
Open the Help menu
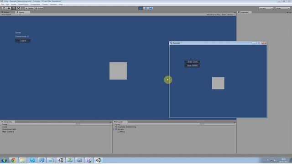[61, 4]
